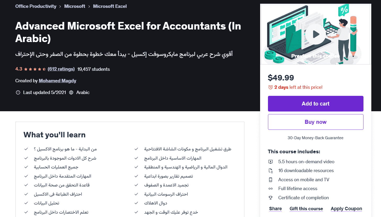Viewport: 381px width, 217px height.
Task: Click the alarm clock icon beside price
Action: pyautogui.click(x=271, y=87)
